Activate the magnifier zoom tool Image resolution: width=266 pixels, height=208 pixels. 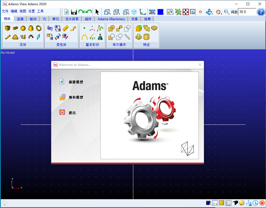pyautogui.click(x=227, y=12)
